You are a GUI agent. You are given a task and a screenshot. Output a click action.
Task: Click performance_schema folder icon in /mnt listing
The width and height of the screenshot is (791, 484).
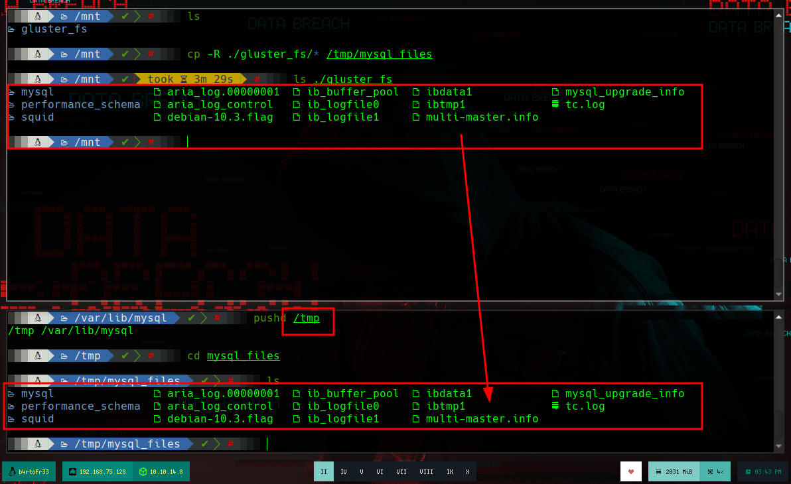coord(11,105)
